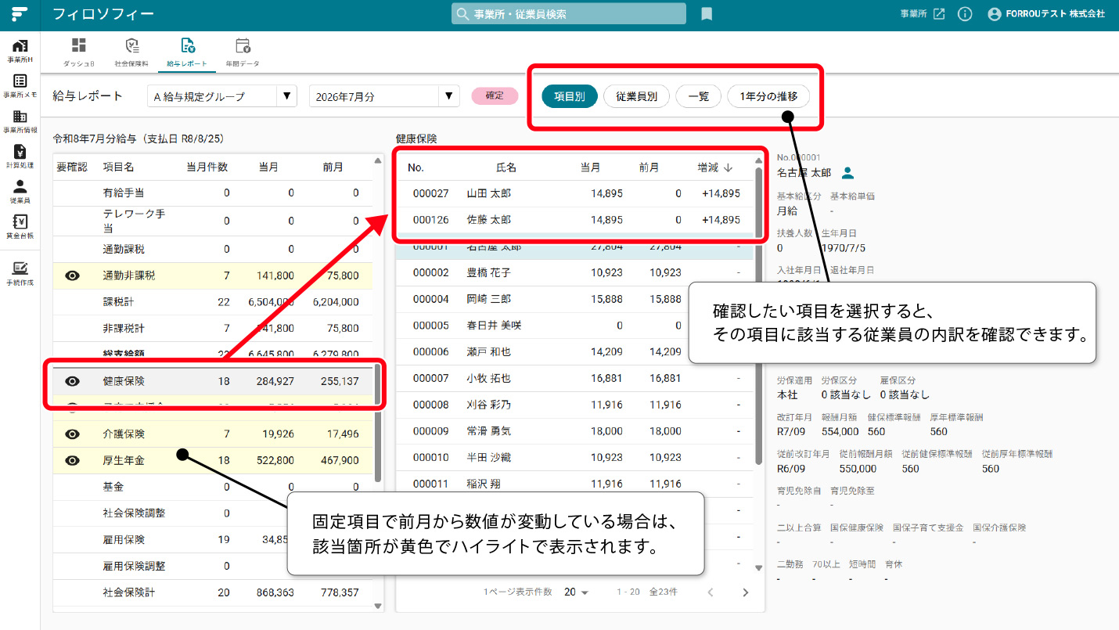Click the 氏名 column header
The image size is (1119, 630).
point(506,167)
